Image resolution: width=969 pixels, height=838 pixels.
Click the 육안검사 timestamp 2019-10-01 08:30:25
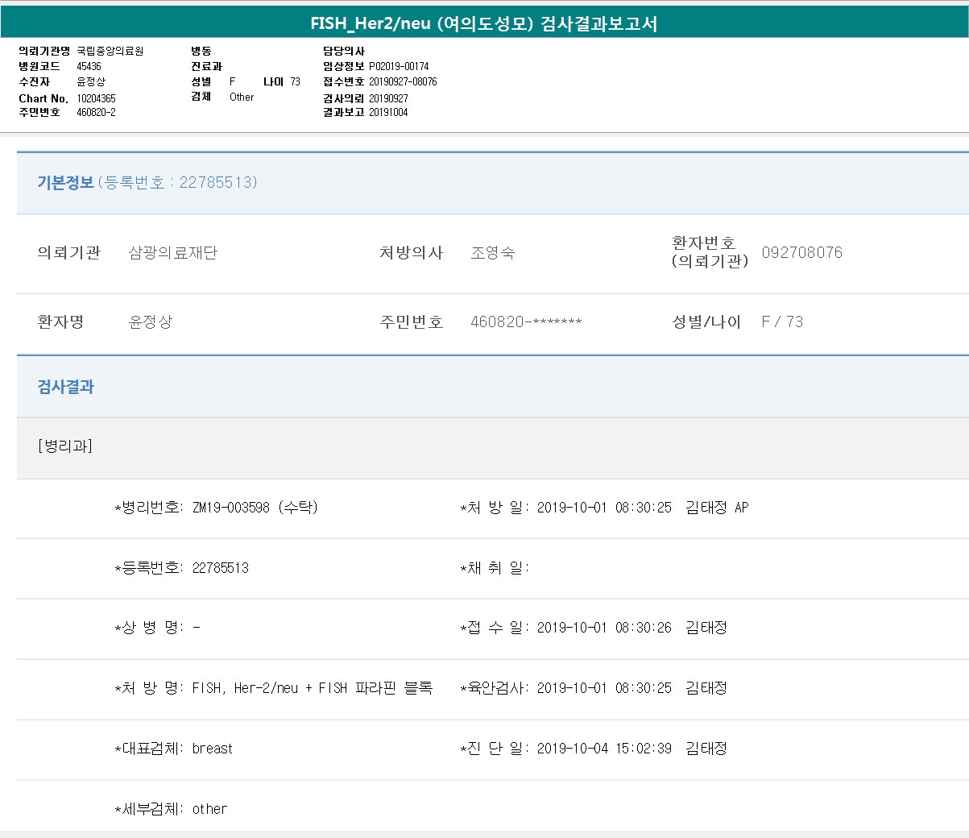point(604,688)
